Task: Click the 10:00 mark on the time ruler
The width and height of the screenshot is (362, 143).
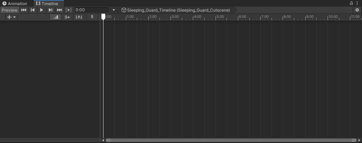Action: (333, 16)
